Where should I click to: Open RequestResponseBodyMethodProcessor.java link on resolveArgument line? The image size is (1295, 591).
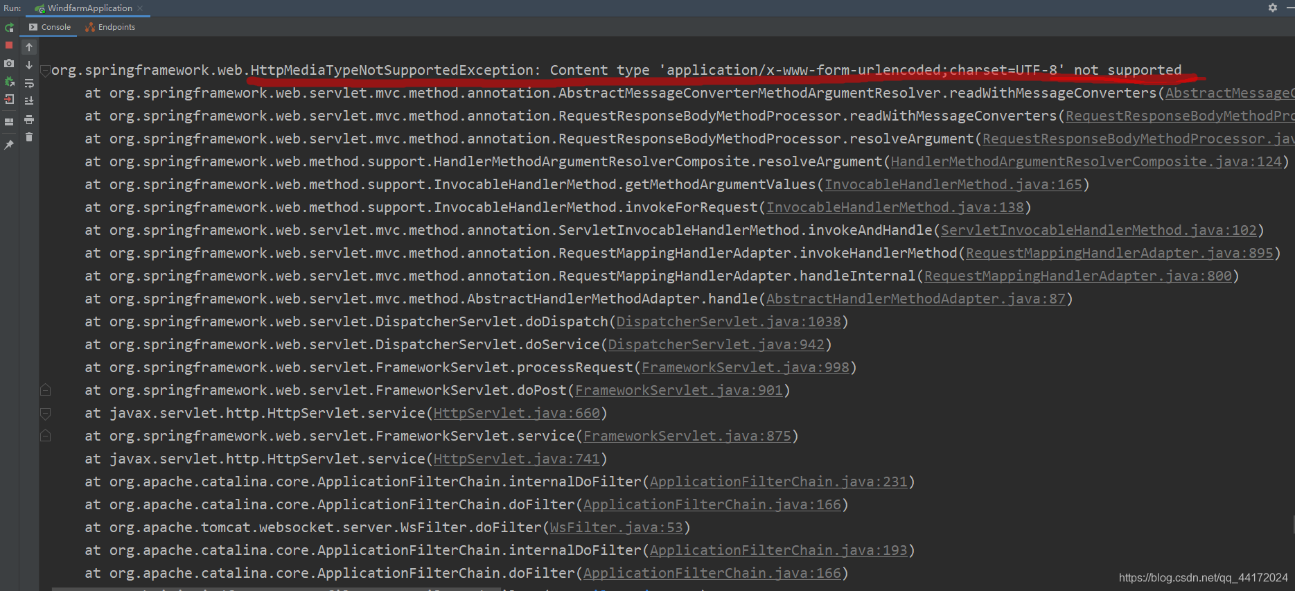pyautogui.click(x=1138, y=139)
